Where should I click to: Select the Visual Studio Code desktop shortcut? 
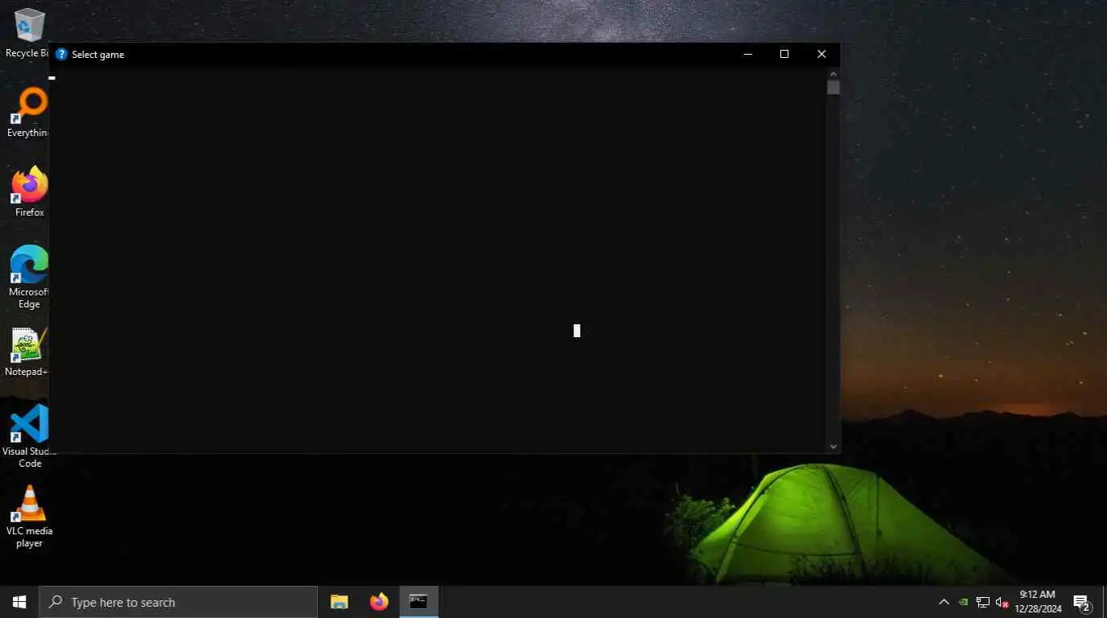[29, 435]
